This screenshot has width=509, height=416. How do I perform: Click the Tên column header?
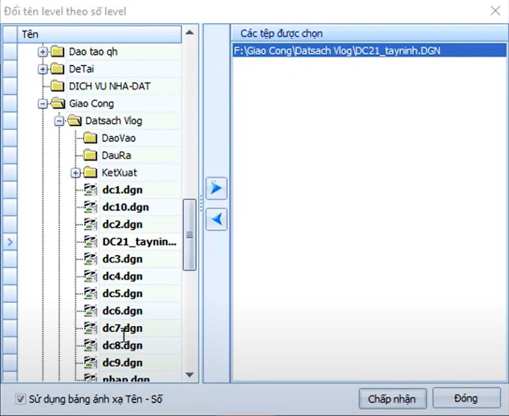97,33
